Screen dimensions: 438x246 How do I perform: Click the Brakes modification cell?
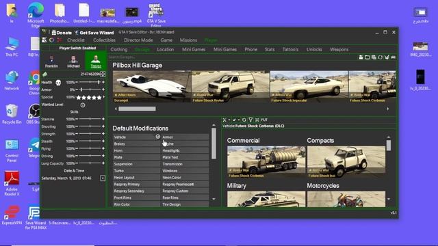coord(136,144)
